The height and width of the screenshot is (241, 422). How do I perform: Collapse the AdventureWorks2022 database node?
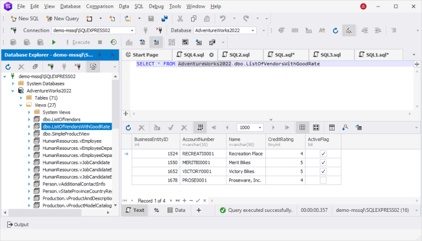tap(13, 91)
